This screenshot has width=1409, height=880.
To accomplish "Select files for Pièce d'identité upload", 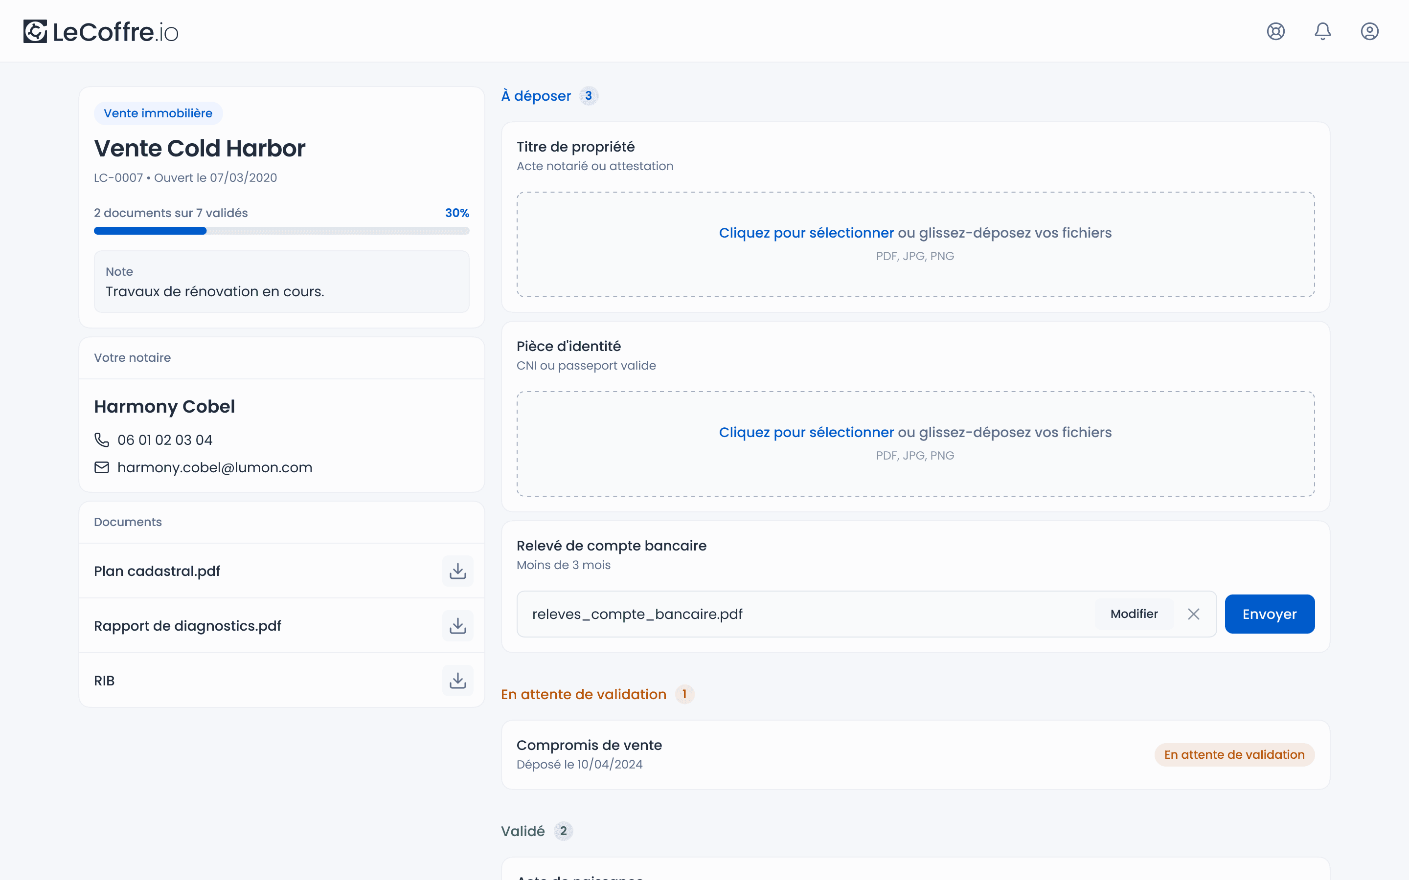I will [x=915, y=444].
